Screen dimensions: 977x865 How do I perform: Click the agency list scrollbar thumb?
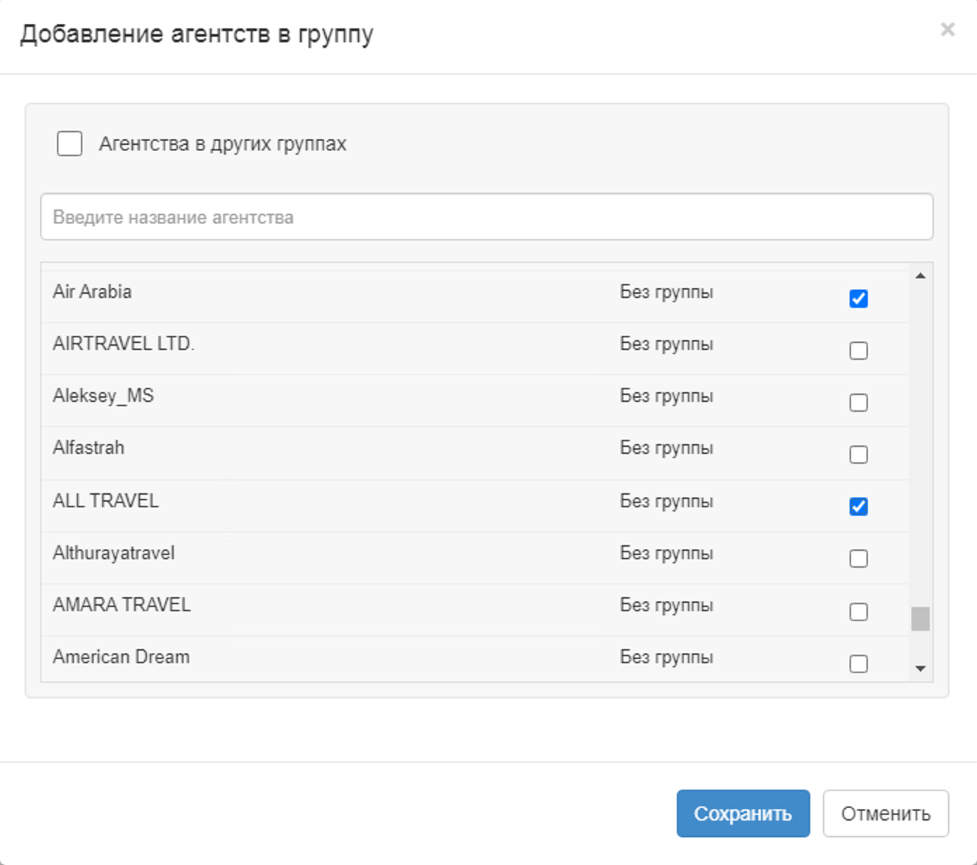tap(920, 619)
